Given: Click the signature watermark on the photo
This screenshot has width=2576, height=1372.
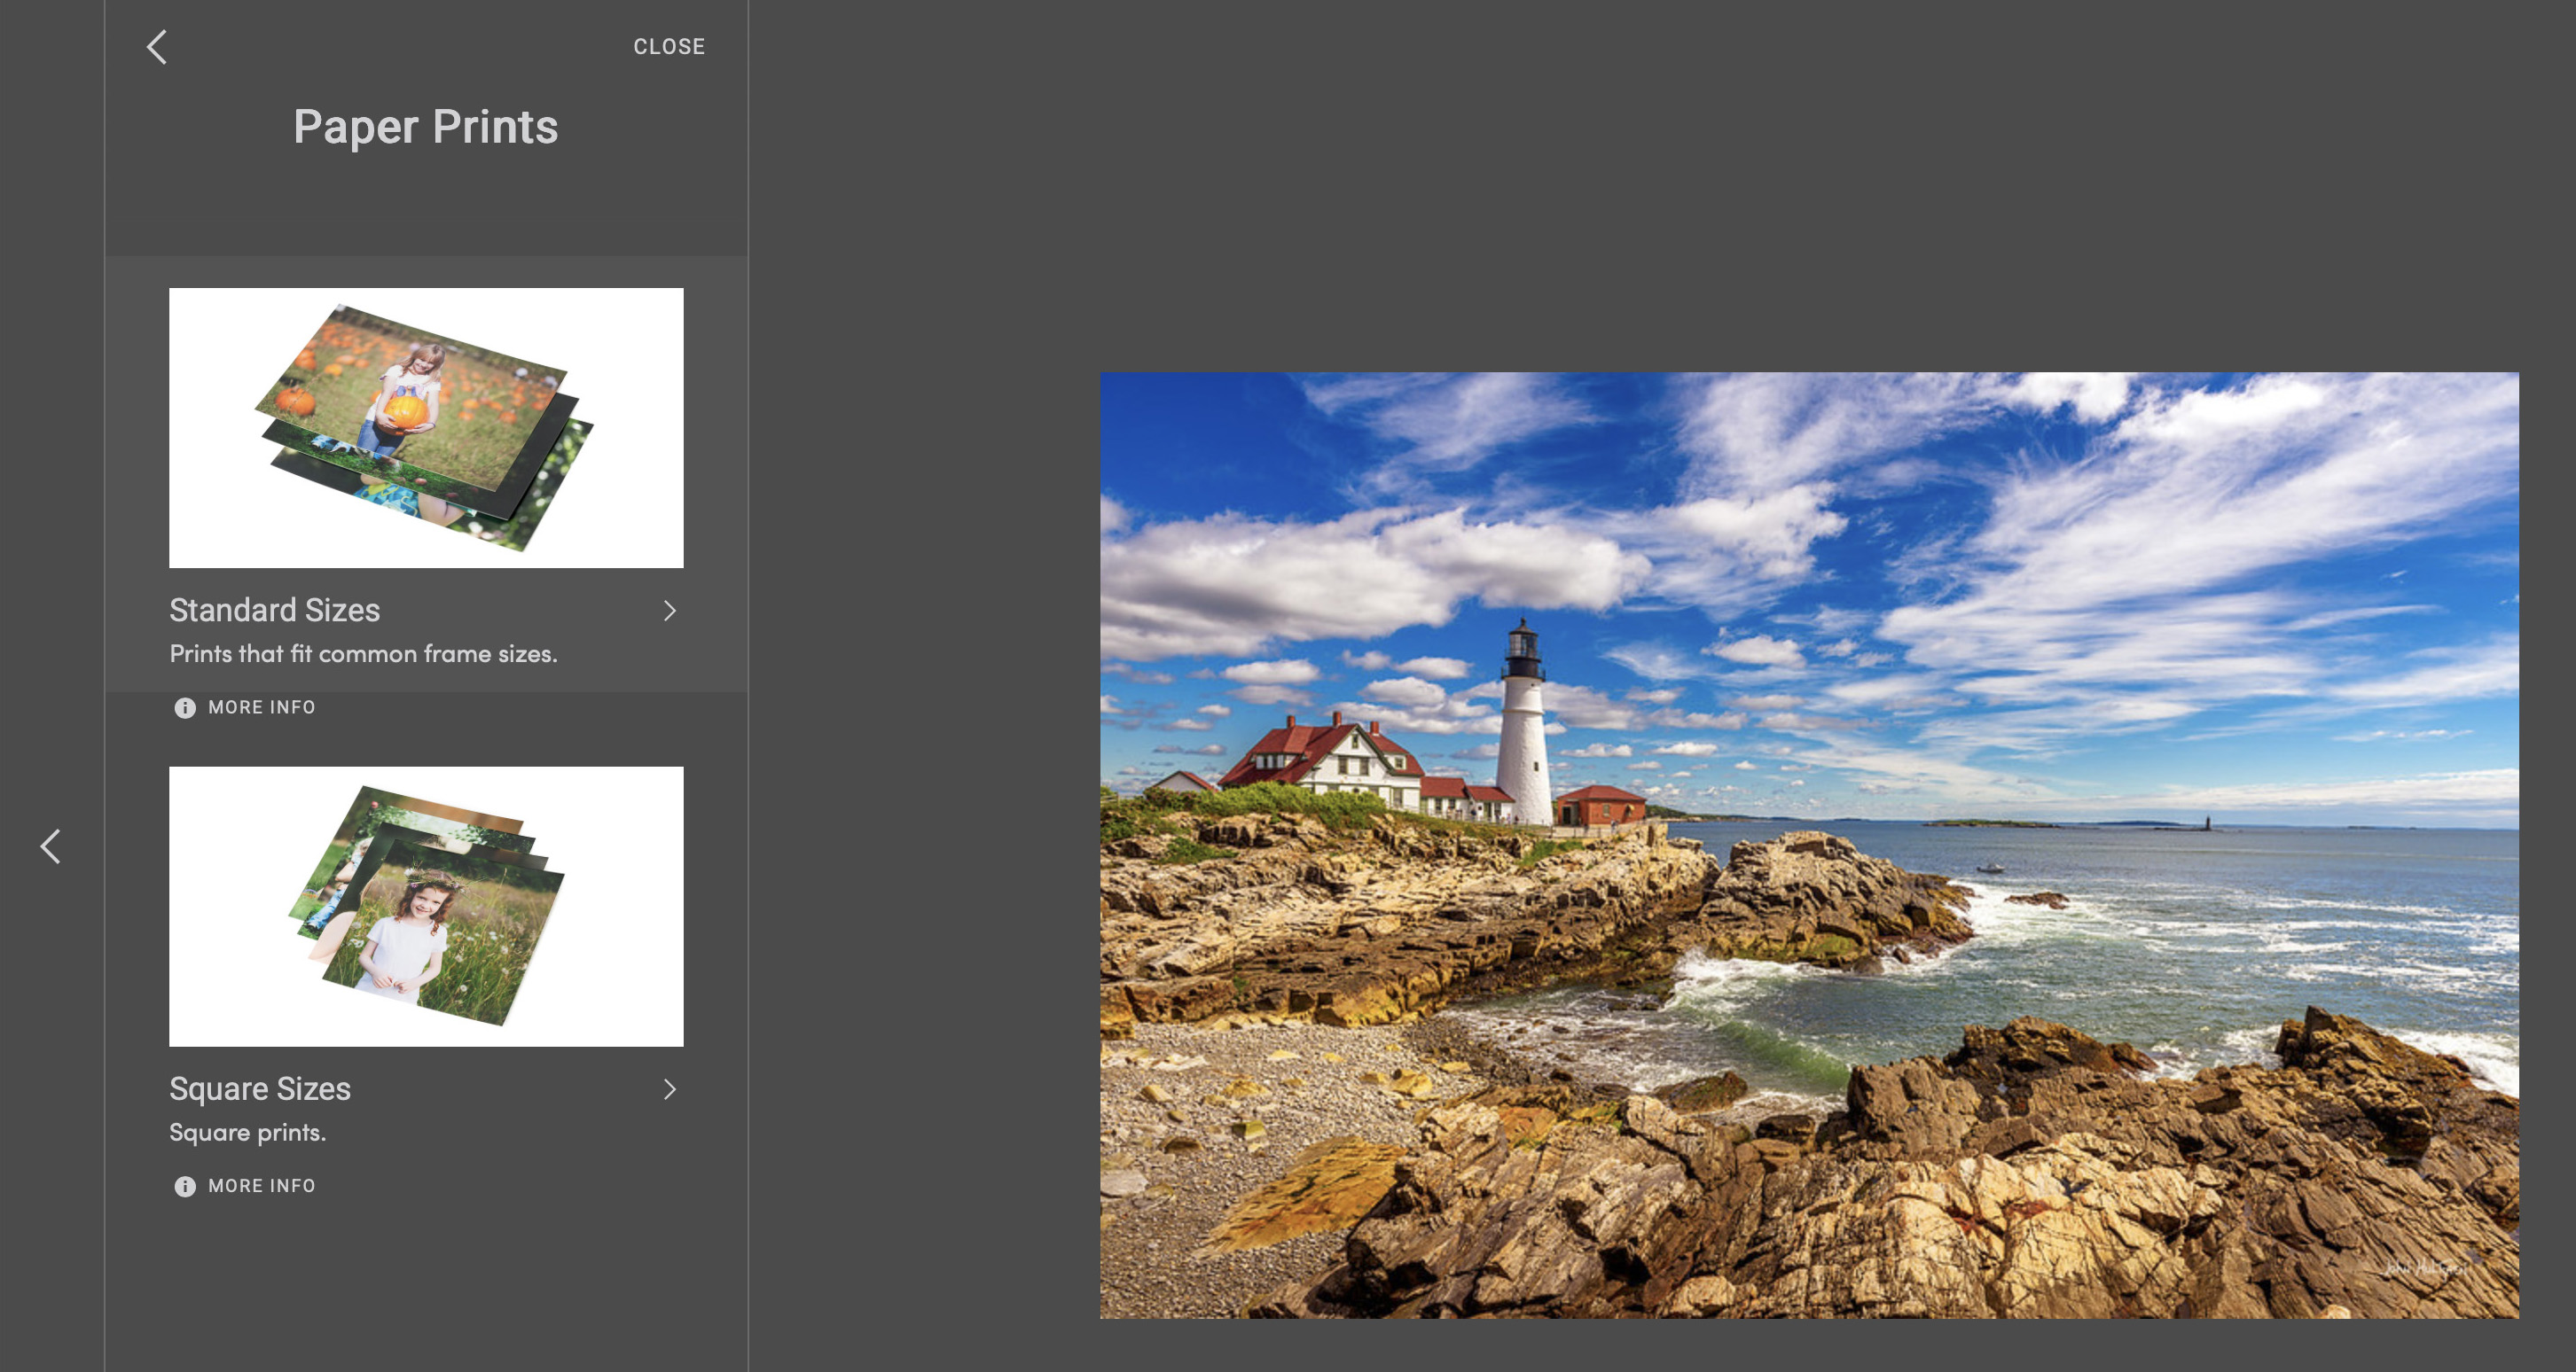Looking at the screenshot, I should click(2425, 1269).
